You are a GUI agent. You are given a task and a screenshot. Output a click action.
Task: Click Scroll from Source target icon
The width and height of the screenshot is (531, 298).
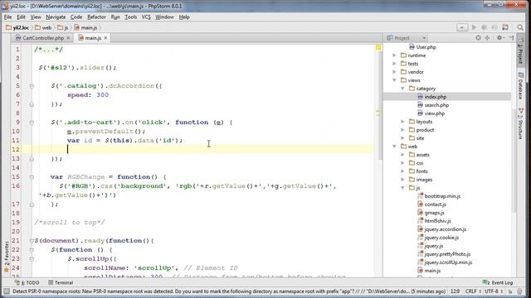[478, 38]
